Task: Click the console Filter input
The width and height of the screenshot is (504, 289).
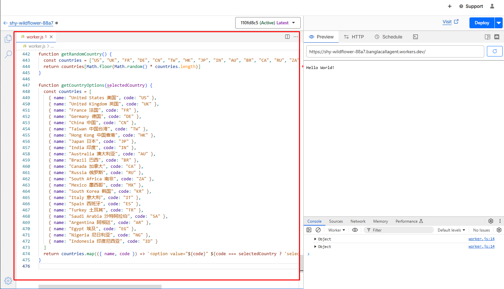Action: (398, 230)
